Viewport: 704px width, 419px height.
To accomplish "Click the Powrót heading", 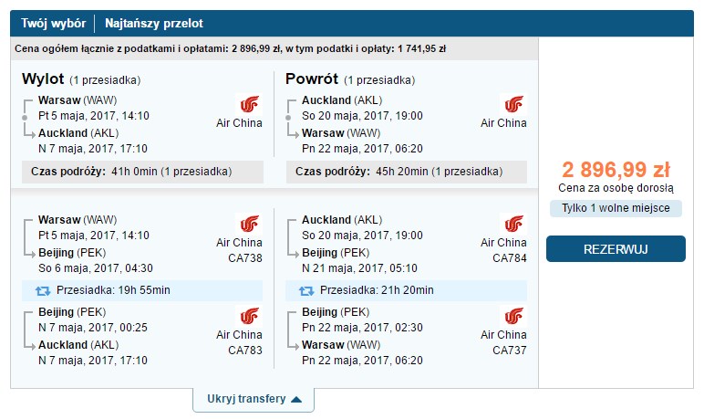I will coord(312,79).
